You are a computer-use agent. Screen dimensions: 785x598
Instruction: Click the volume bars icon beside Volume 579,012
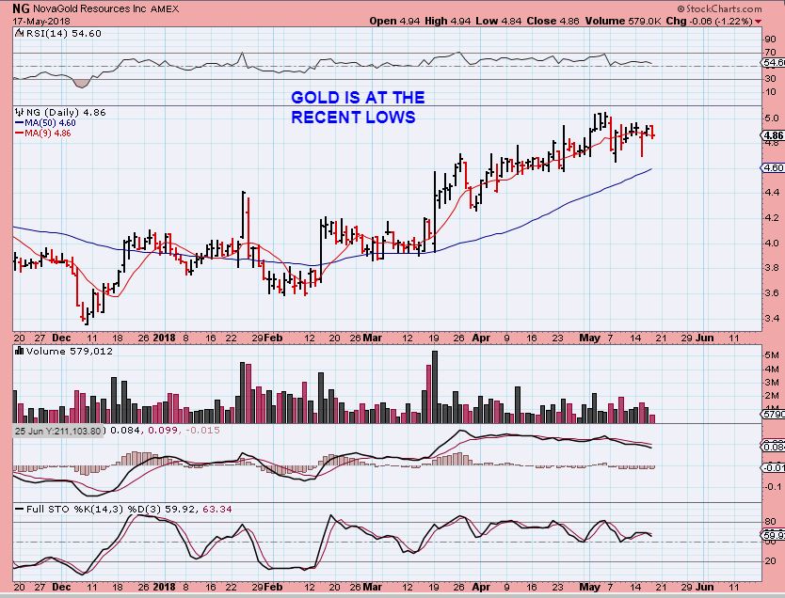[x=20, y=351]
